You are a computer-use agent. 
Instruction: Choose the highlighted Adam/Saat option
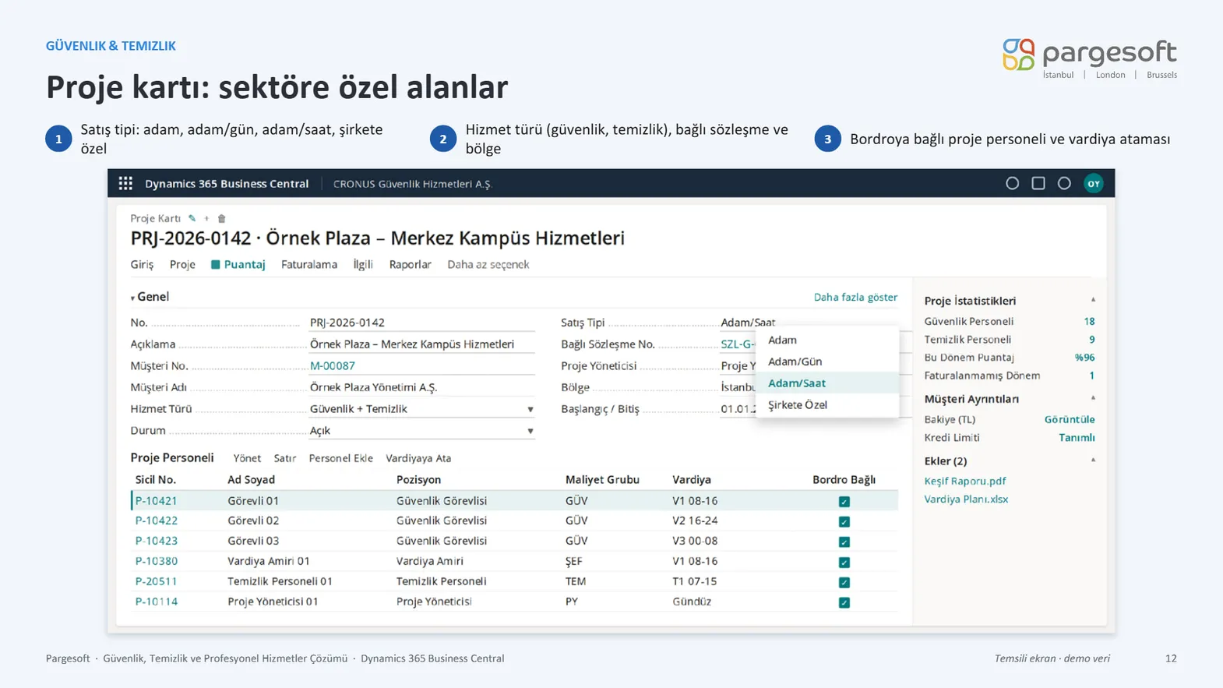point(826,383)
